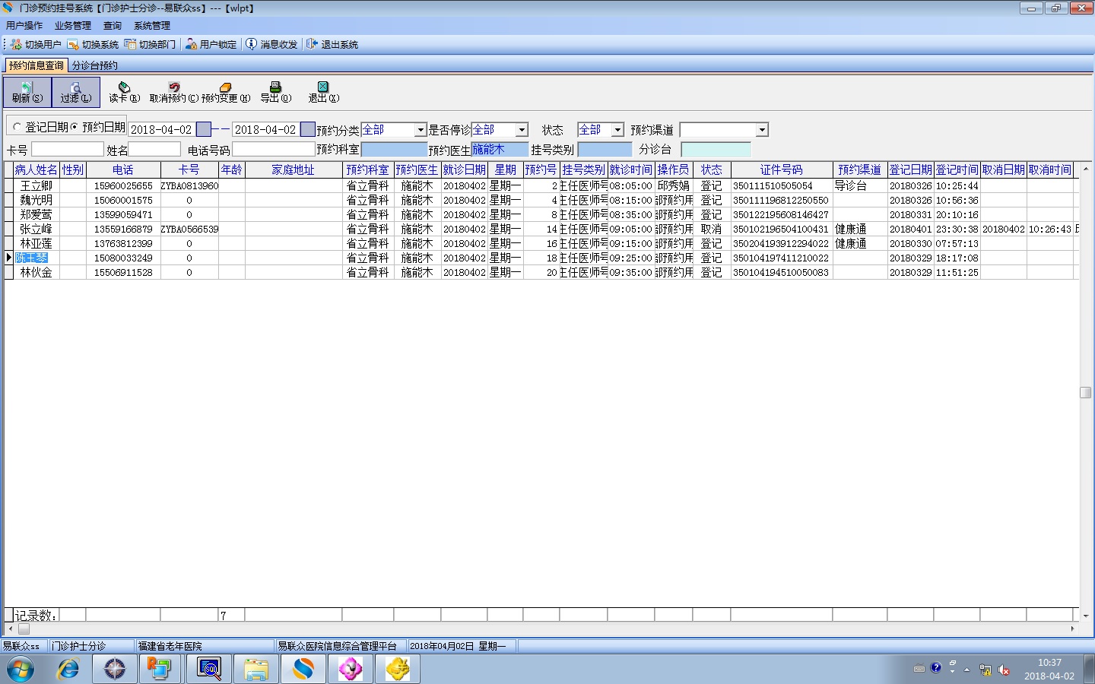Image resolution: width=1095 pixels, height=684 pixels.
Task: Open the 状态 dropdown
Action: point(617,130)
